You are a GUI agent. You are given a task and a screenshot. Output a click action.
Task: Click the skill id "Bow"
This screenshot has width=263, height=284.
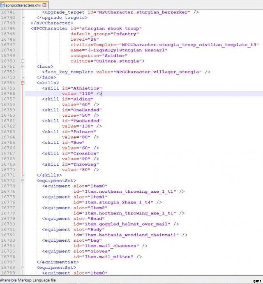tap(78, 143)
